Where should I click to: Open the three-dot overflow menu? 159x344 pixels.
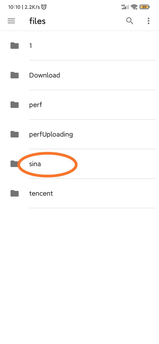click(x=148, y=21)
